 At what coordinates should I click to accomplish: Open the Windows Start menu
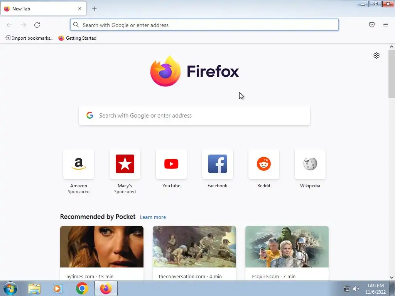coord(10,288)
